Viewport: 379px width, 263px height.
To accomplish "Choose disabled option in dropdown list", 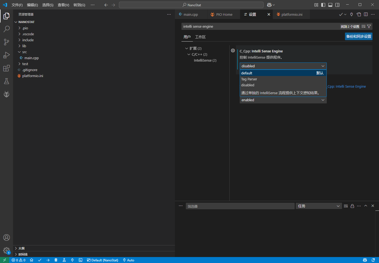I will point(283,85).
